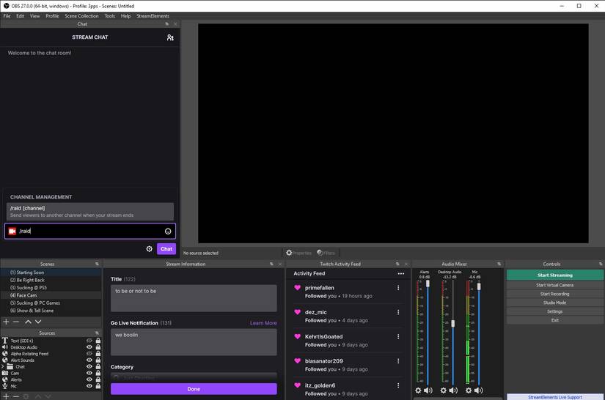Image resolution: width=605 pixels, height=400 pixels.
Task: Mute the Desktop Audio speaker icon
Action: (453, 390)
